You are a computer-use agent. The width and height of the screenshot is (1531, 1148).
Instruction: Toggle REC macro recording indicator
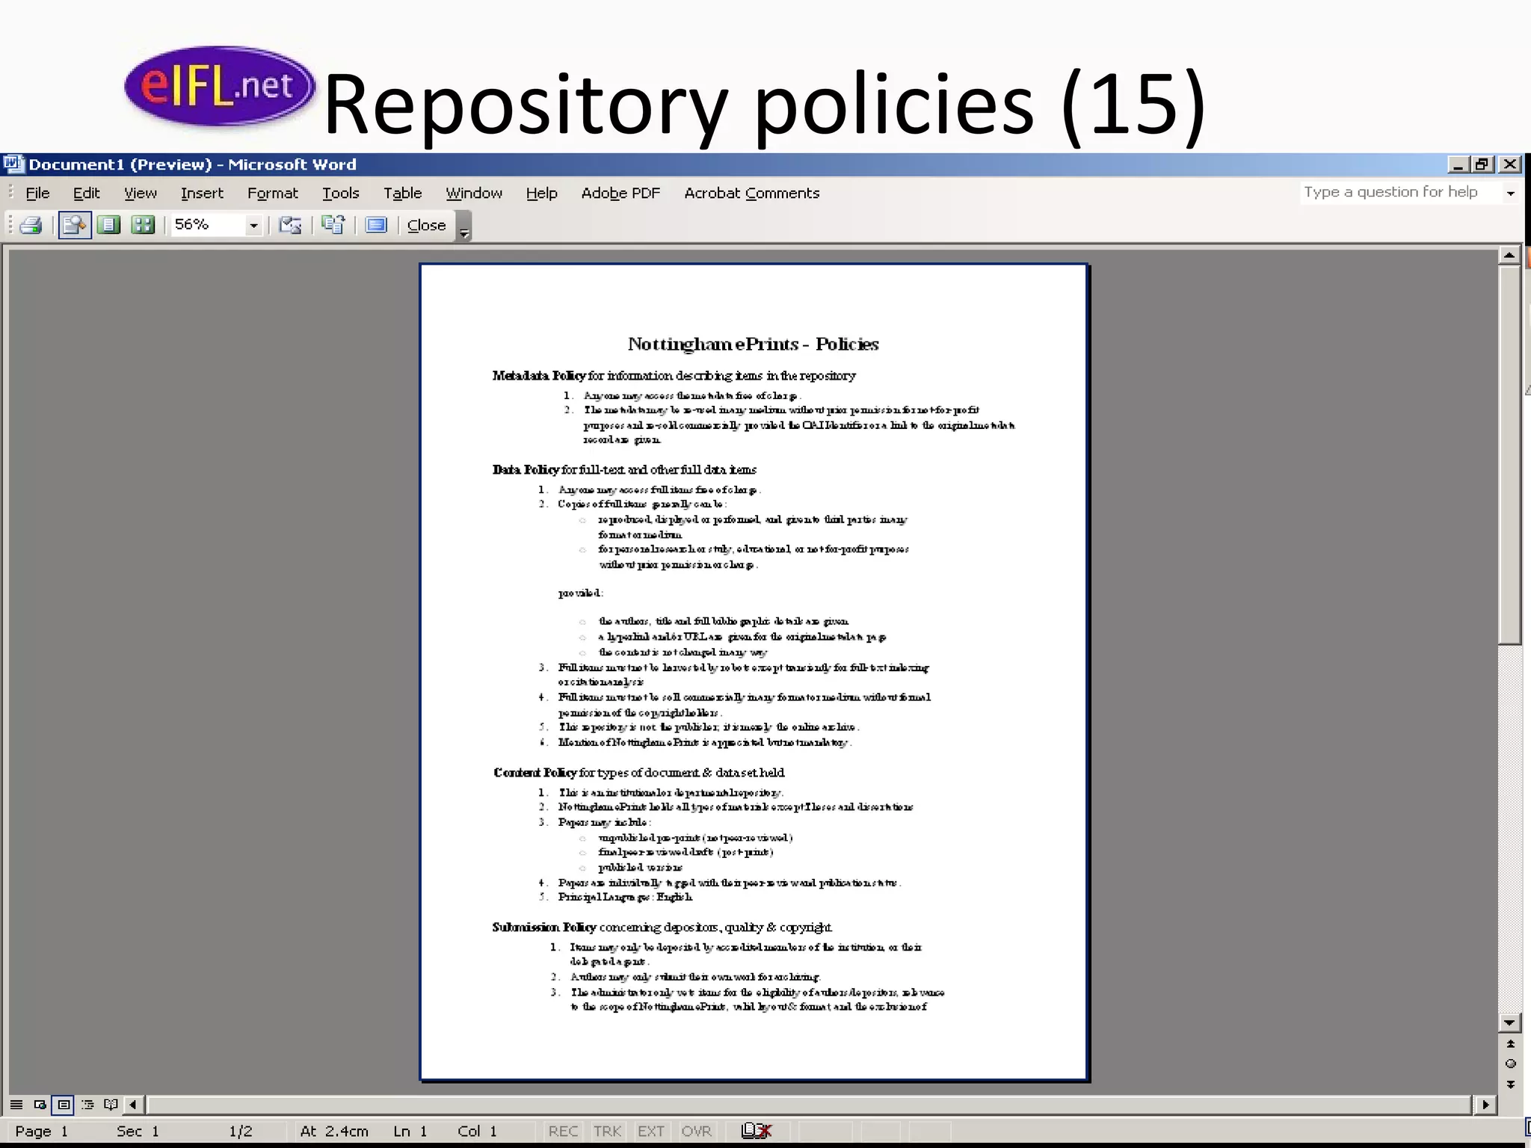coord(563,1131)
